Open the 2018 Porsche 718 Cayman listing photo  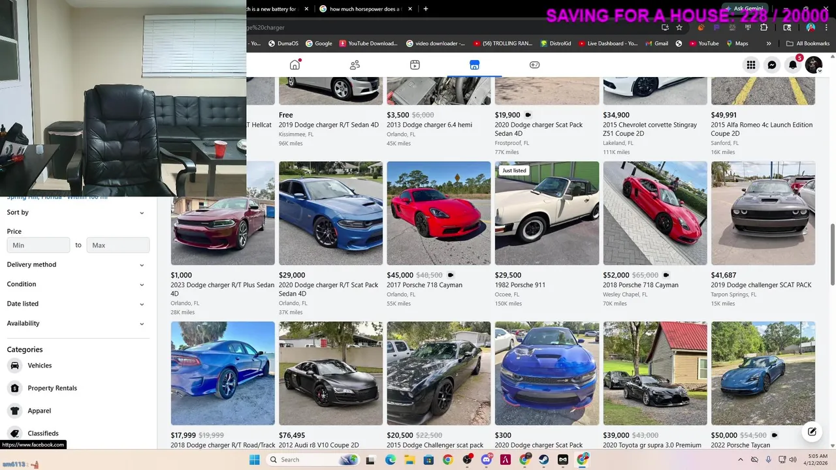click(x=655, y=213)
